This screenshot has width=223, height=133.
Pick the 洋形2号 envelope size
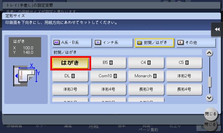tap(184, 76)
